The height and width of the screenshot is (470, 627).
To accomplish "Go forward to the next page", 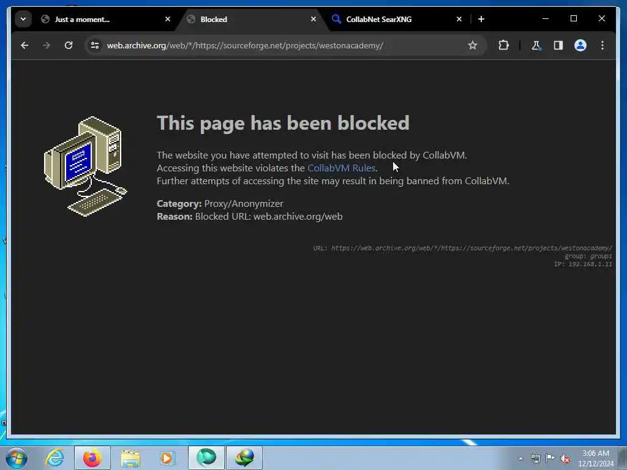I will [47, 45].
